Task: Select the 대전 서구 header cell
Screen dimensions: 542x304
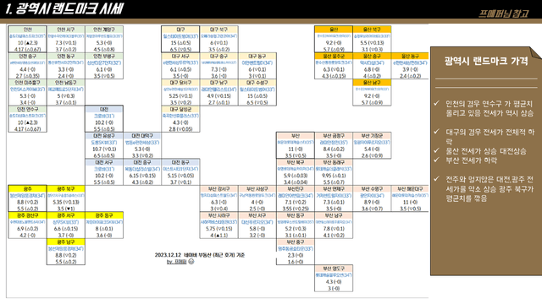Action: 104,162
